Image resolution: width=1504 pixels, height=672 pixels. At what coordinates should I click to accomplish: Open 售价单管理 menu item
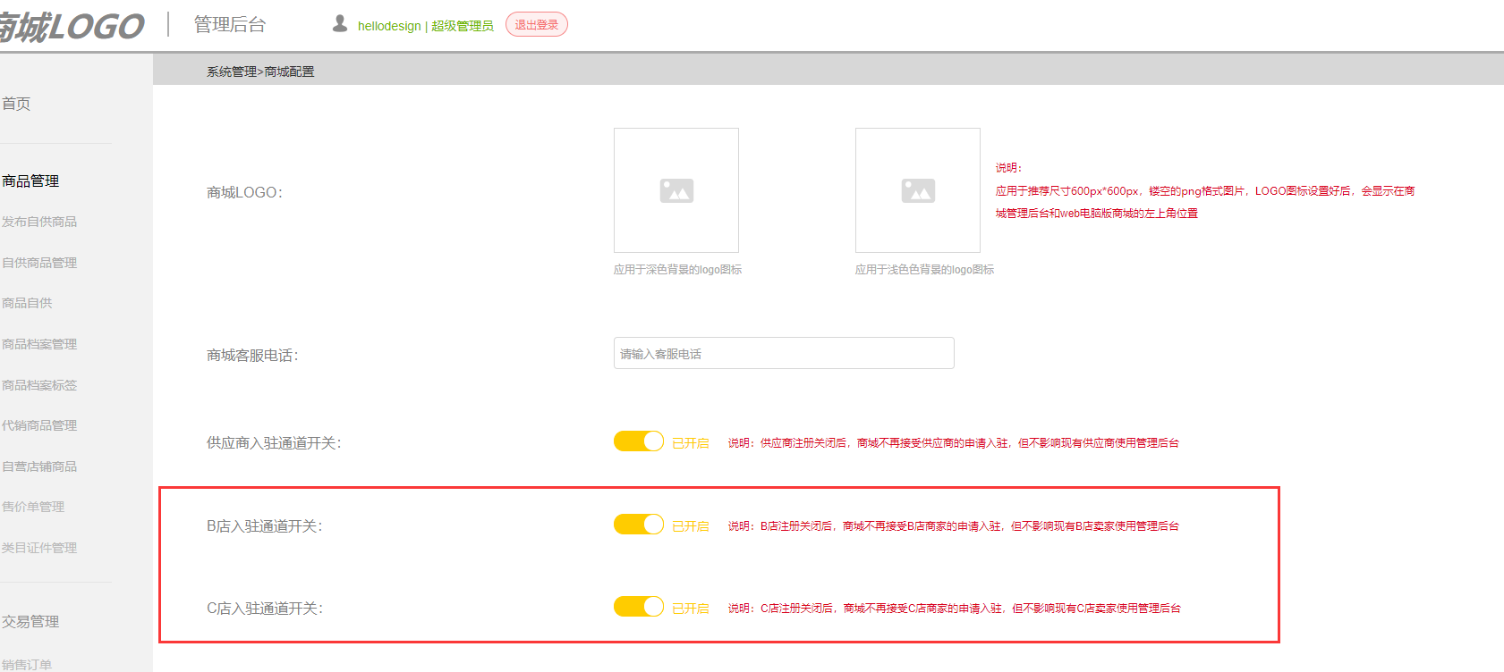pyautogui.click(x=33, y=507)
